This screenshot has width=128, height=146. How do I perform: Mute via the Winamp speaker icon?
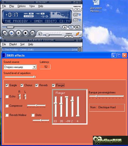40,34
